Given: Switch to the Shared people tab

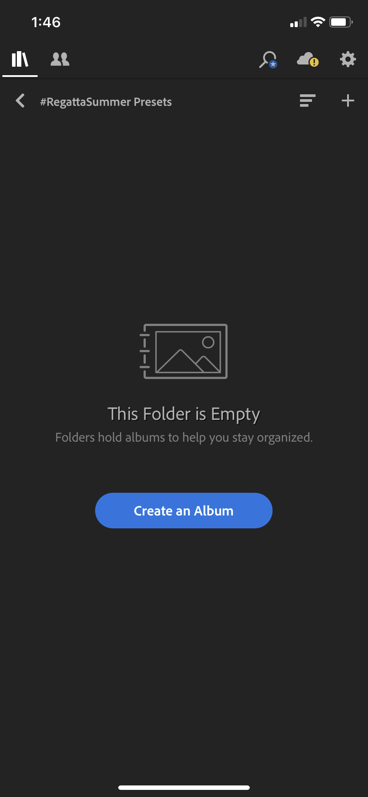Looking at the screenshot, I should (x=60, y=59).
